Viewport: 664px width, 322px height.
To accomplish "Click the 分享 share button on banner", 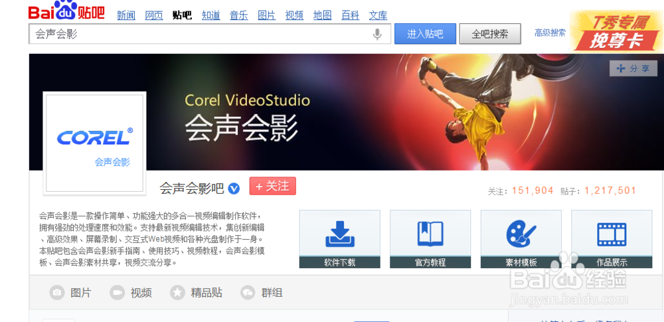I will (x=633, y=68).
